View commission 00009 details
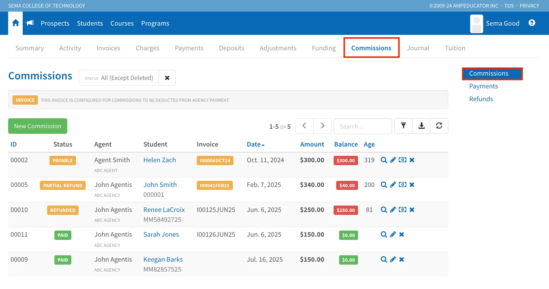 tap(384, 259)
